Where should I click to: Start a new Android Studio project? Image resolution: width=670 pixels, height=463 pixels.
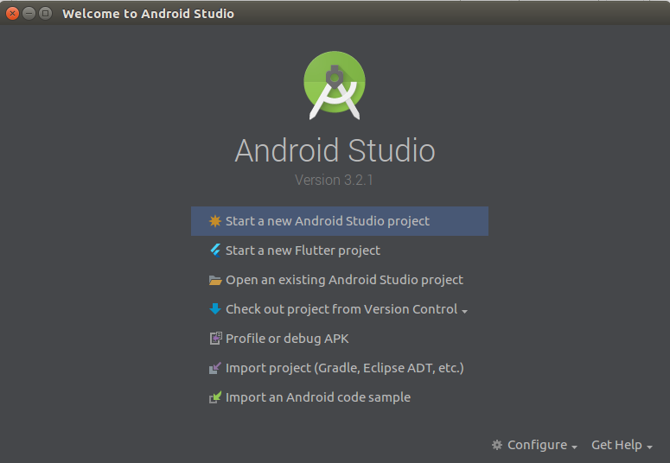pyautogui.click(x=340, y=221)
